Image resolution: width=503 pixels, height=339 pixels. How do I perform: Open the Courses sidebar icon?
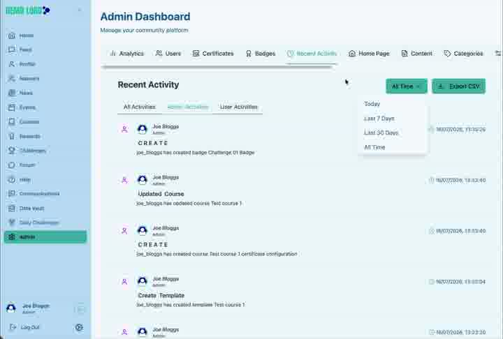[12, 122]
